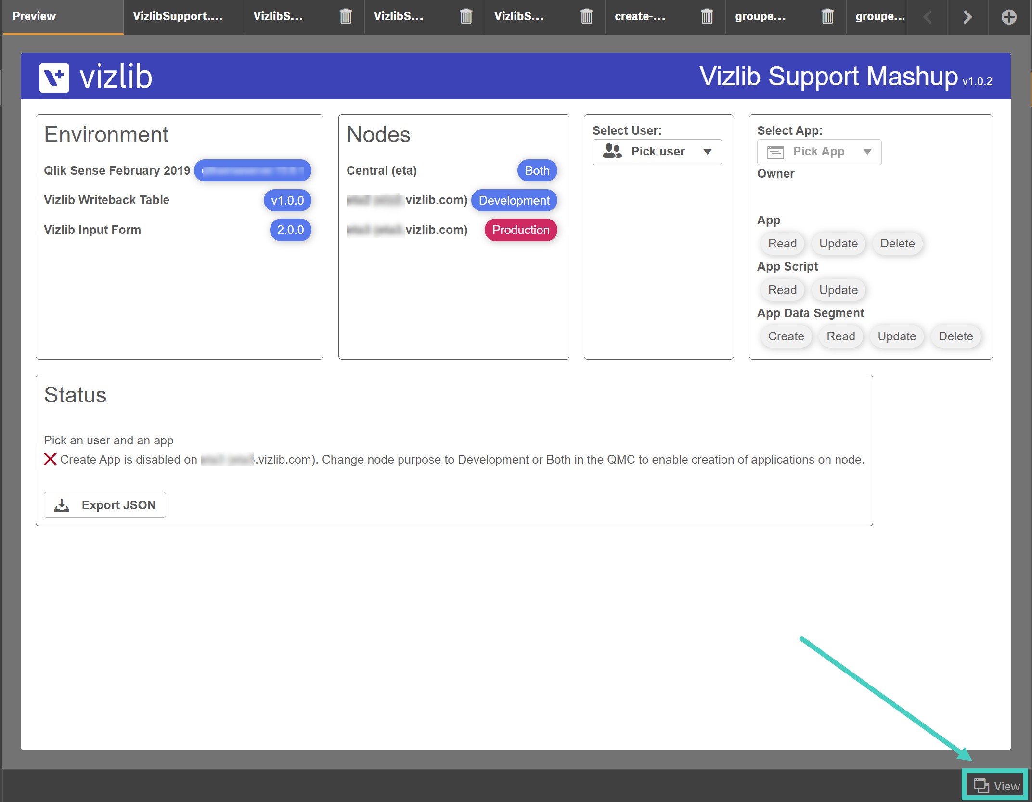The width and height of the screenshot is (1032, 802).
Task: Click the Create chip under App Data Segment
Action: (786, 336)
